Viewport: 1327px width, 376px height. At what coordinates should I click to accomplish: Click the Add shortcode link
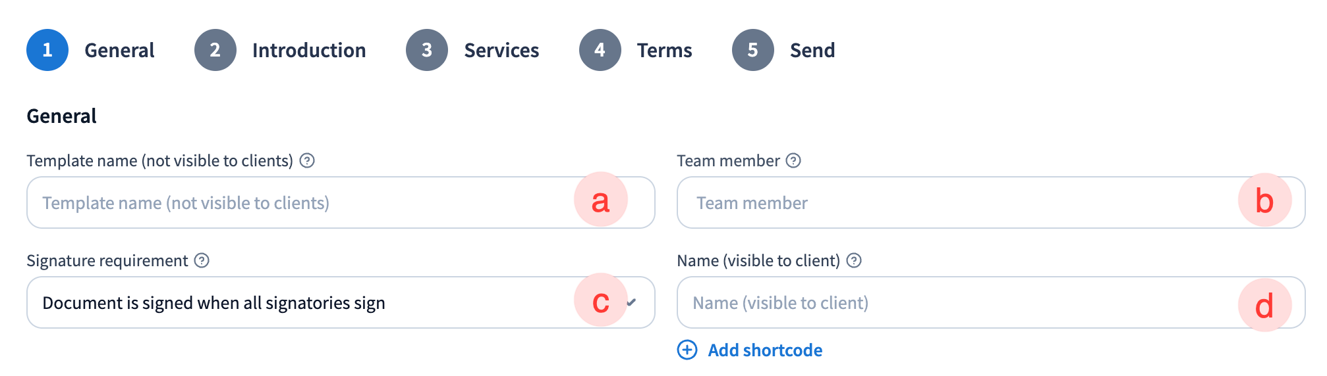765,350
